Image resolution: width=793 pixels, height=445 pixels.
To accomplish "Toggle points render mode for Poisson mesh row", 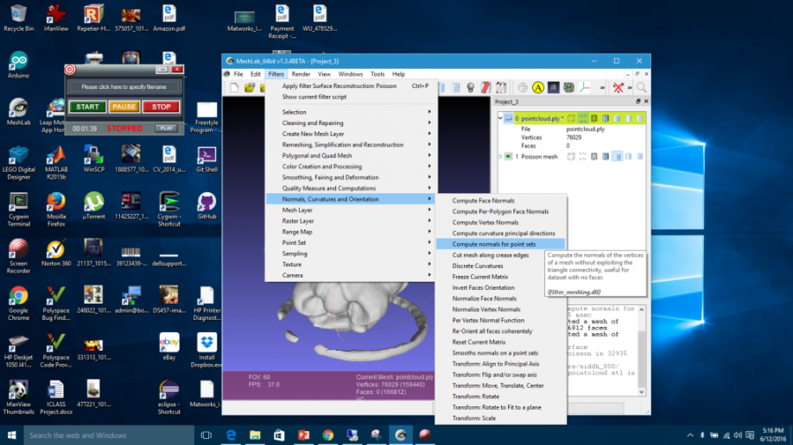I will point(582,157).
